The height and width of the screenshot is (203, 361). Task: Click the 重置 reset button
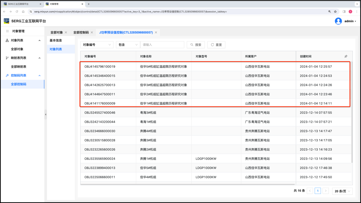(x=216, y=45)
